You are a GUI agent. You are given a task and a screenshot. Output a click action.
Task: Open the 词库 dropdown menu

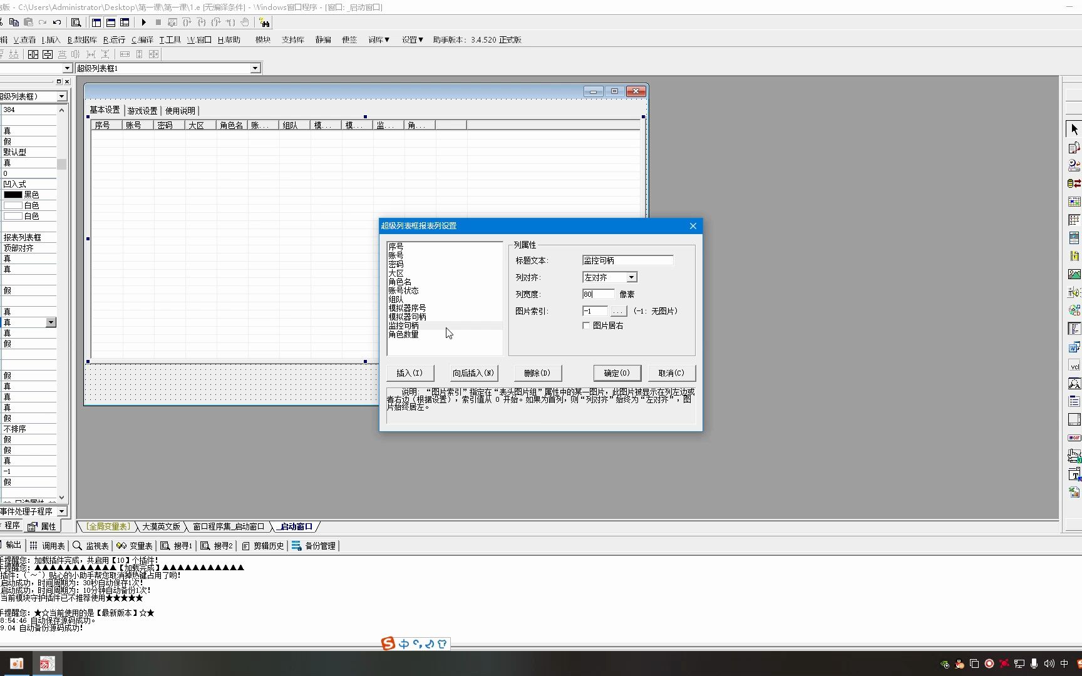pos(379,39)
